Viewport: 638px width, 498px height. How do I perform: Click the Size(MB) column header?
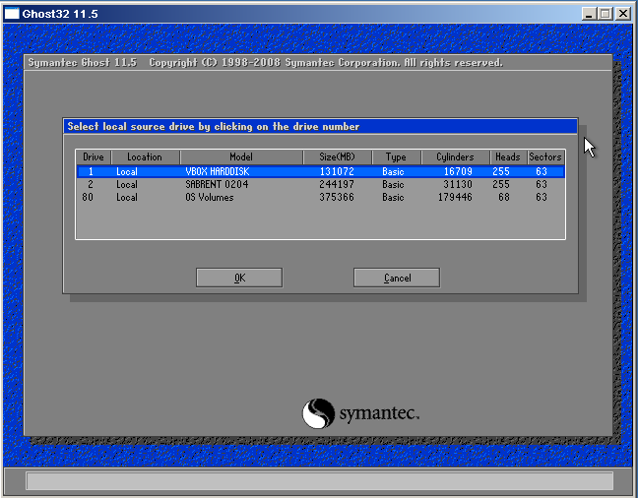tap(337, 157)
